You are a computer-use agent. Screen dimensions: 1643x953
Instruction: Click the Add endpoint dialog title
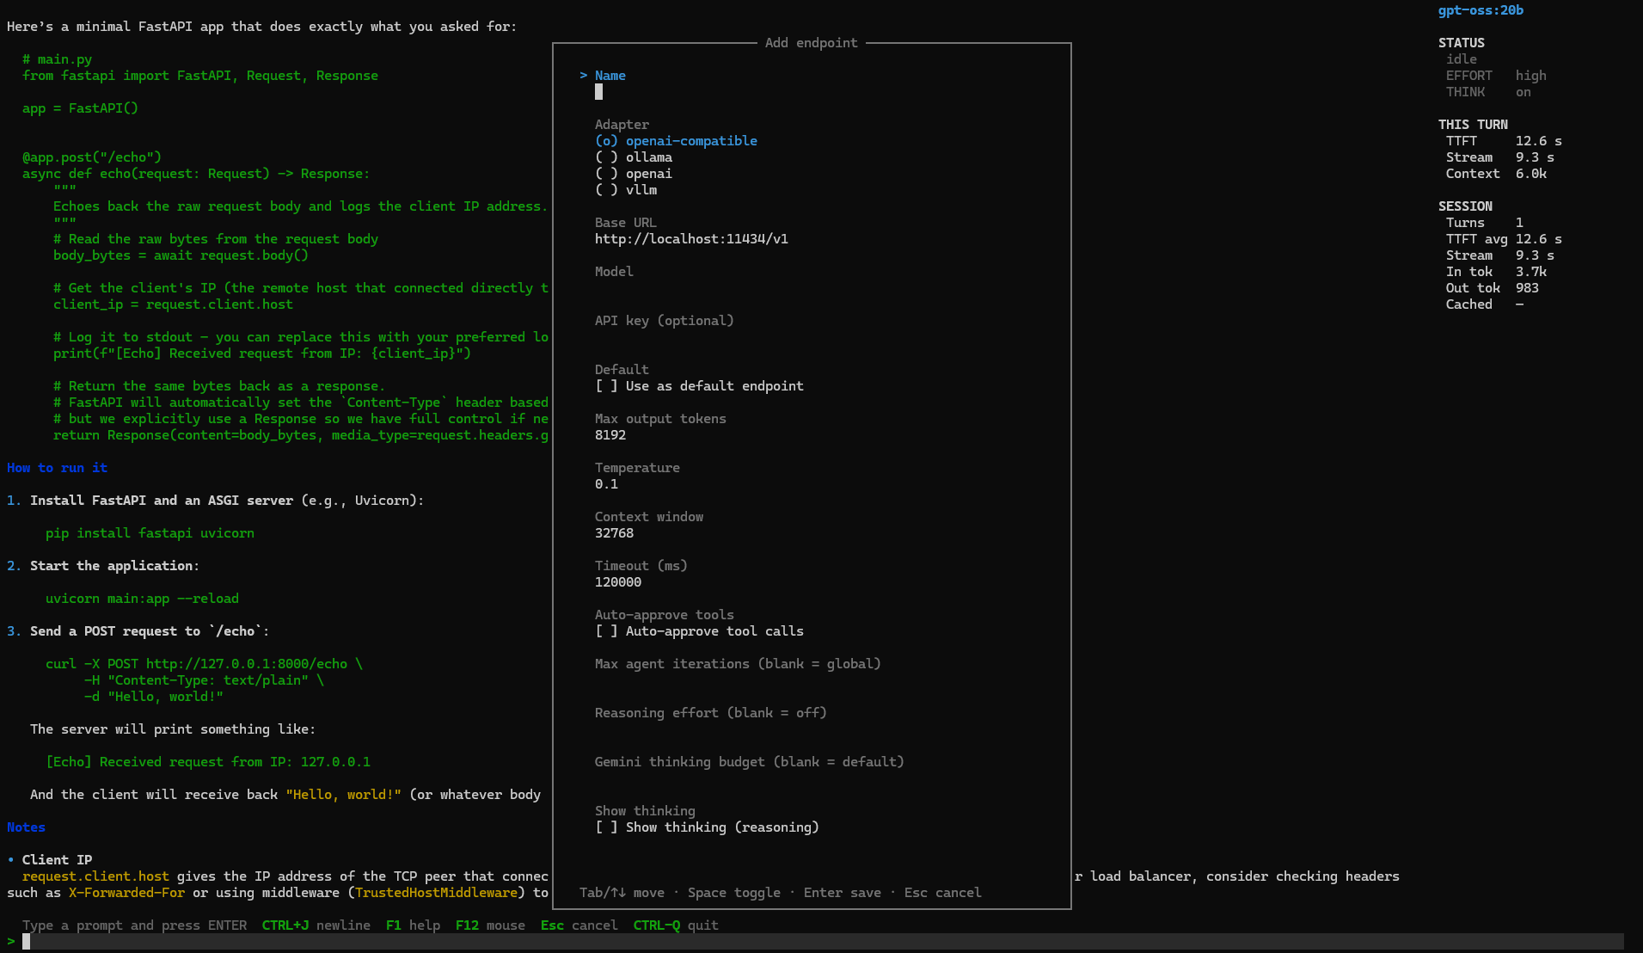pyautogui.click(x=811, y=43)
